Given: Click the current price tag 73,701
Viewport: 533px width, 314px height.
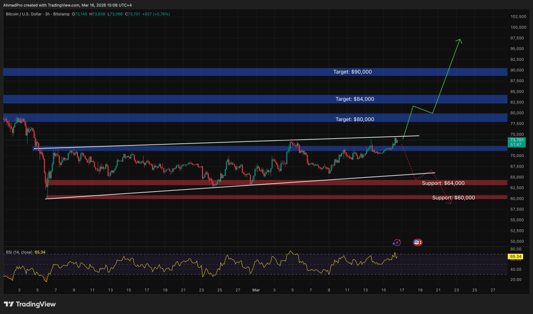Looking at the screenshot, I should pos(517,140).
